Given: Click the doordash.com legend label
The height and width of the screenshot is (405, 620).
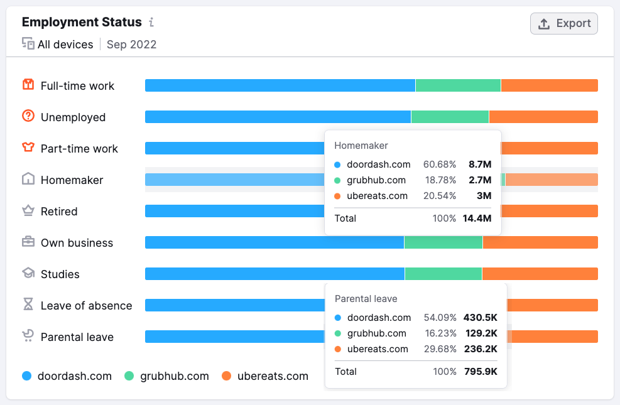Looking at the screenshot, I should click(75, 376).
